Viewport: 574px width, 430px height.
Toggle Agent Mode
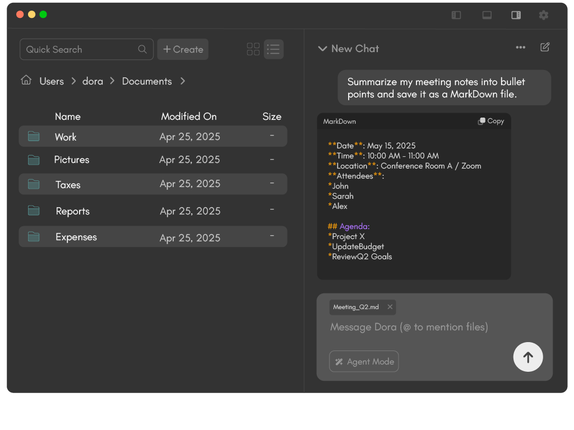(364, 361)
